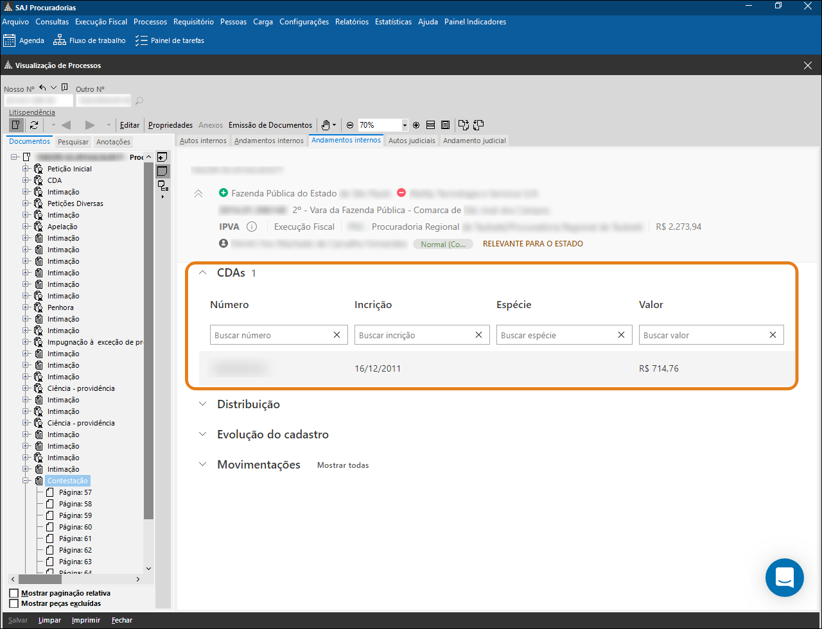Click the person avatar icon in the process header
This screenshot has height=629, width=822.
click(x=223, y=244)
